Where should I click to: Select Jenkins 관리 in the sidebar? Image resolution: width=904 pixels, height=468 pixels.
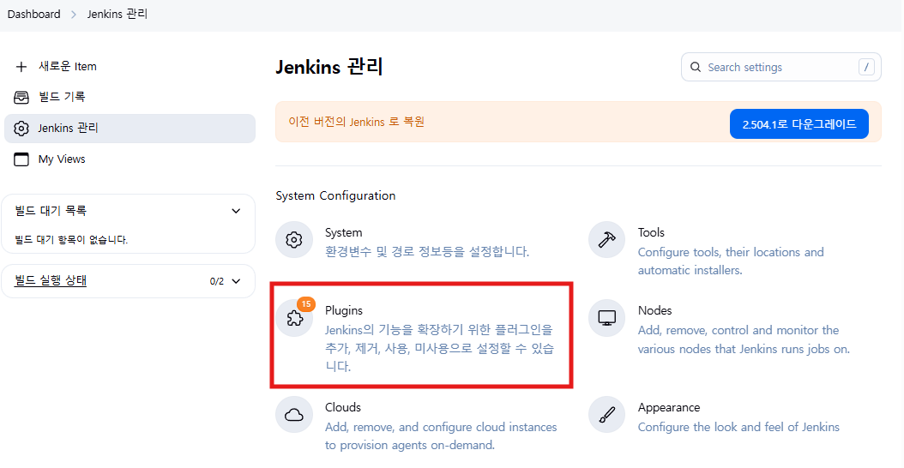tap(130, 129)
